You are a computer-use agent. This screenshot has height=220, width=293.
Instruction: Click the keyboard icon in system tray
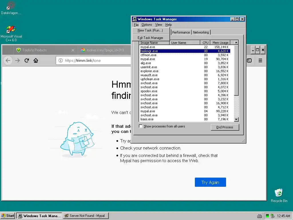click(x=260, y=216)
